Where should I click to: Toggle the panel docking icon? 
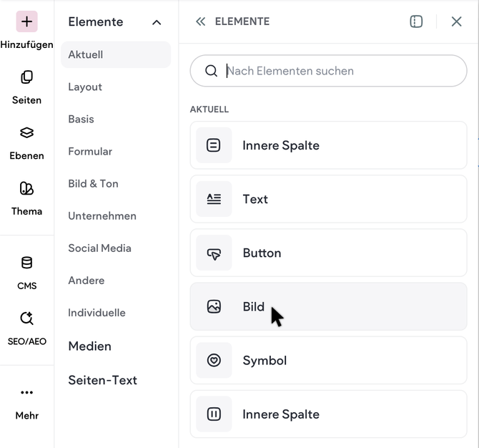(416, 21)
